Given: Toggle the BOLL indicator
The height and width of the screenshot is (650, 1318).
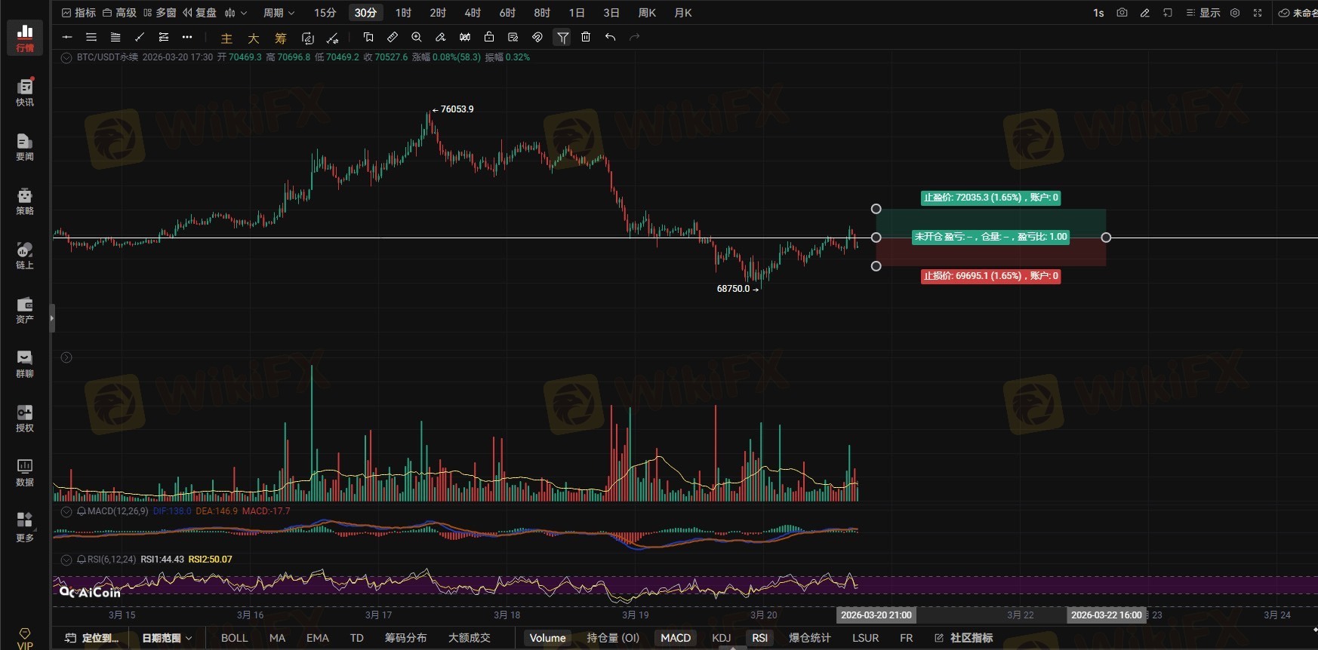Looking at the screenshot, I should [234, 638].
